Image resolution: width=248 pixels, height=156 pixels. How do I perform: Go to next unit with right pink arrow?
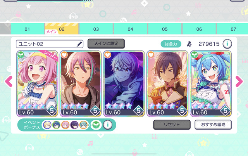239,81
